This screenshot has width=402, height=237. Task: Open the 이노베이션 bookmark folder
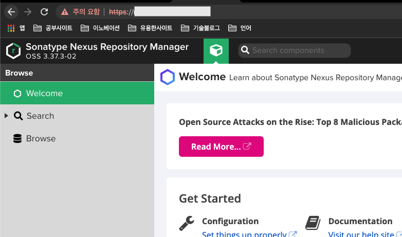100,28
